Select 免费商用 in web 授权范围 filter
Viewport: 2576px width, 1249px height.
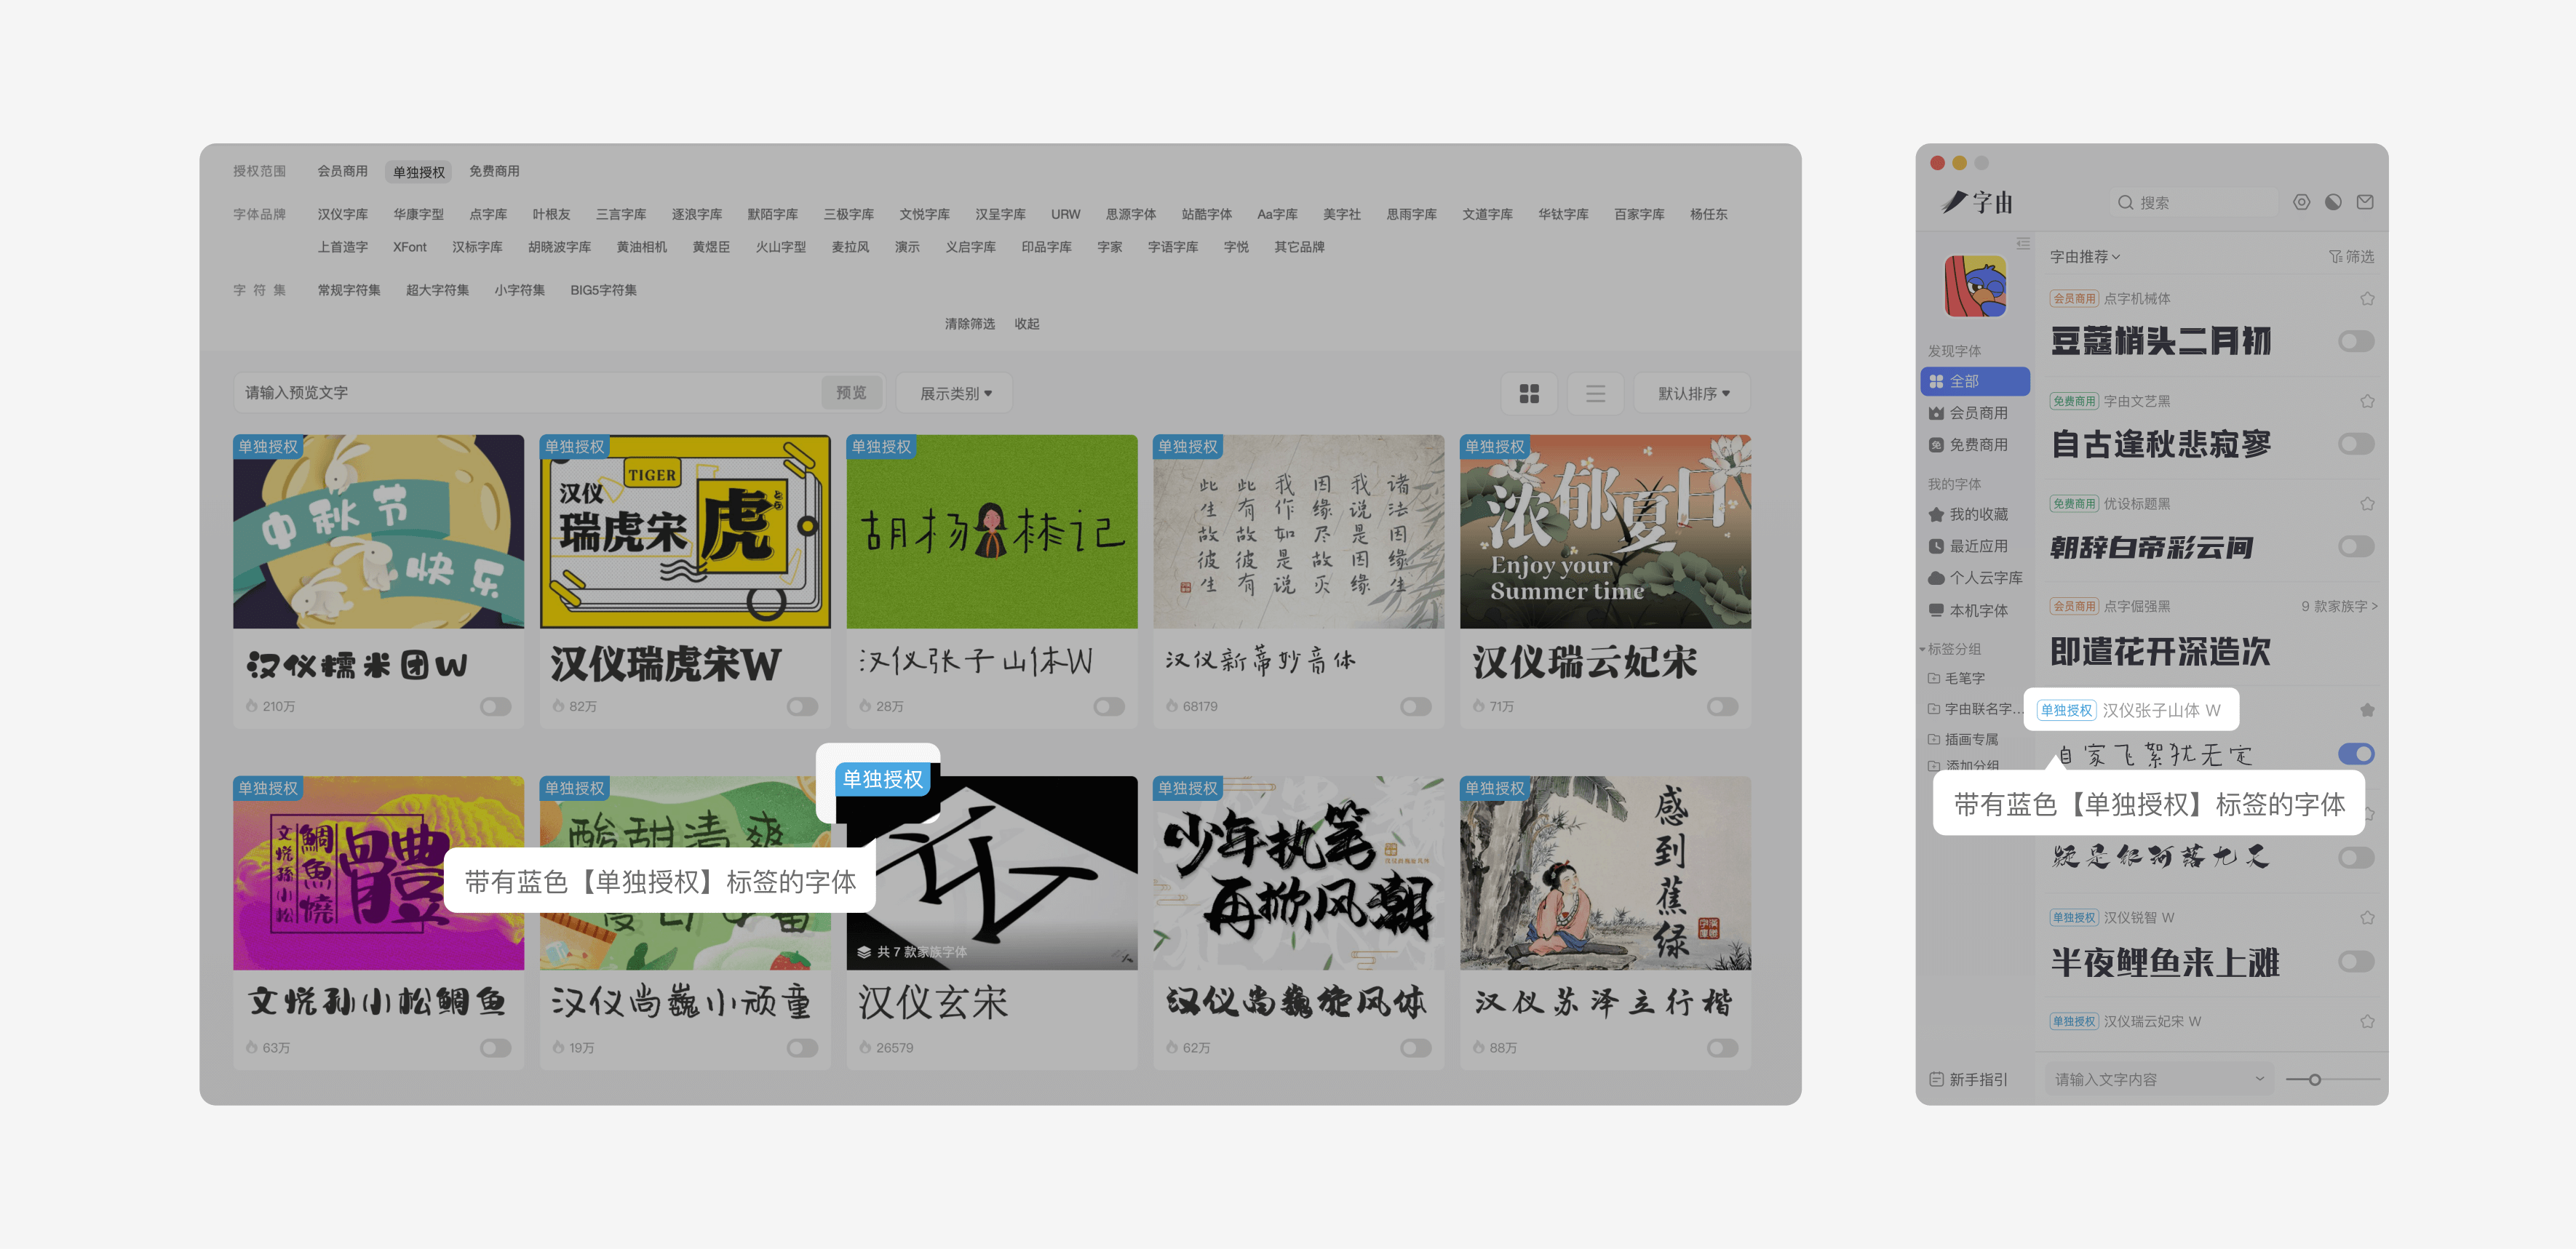click(494, 171)
